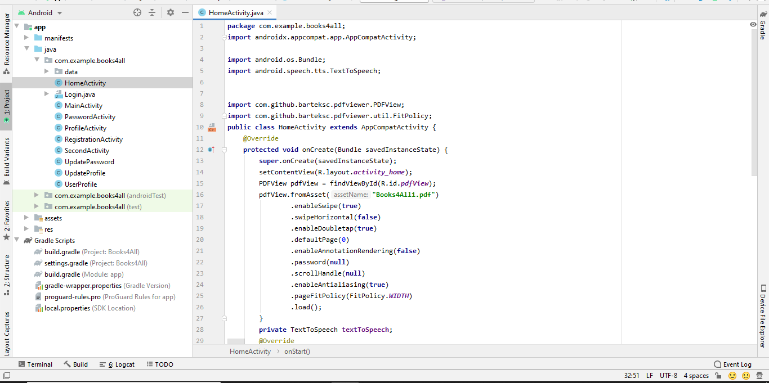This screenshot has width=769, height=383.
Task: Collapse the Gradle Scripts node
Action: pos(17,240)
